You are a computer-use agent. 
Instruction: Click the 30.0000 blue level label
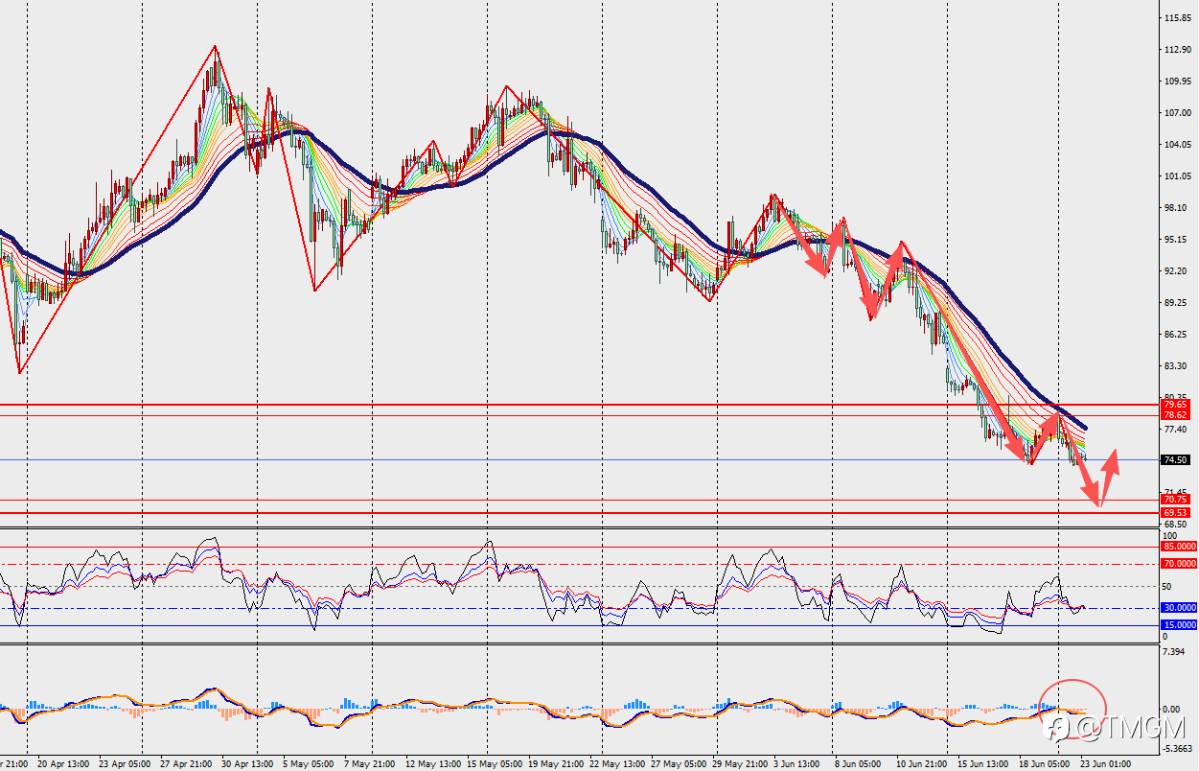coord(1179,608)
